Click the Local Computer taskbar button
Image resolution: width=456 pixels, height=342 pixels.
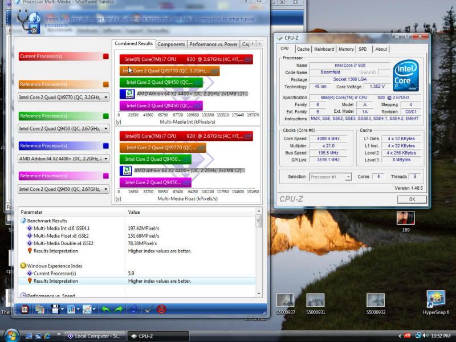coord(95,336)
